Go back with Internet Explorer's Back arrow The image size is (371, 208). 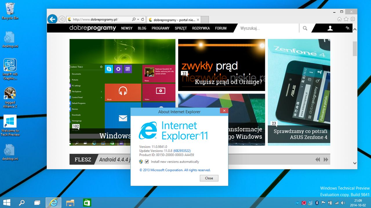click(x=52, y=19)
